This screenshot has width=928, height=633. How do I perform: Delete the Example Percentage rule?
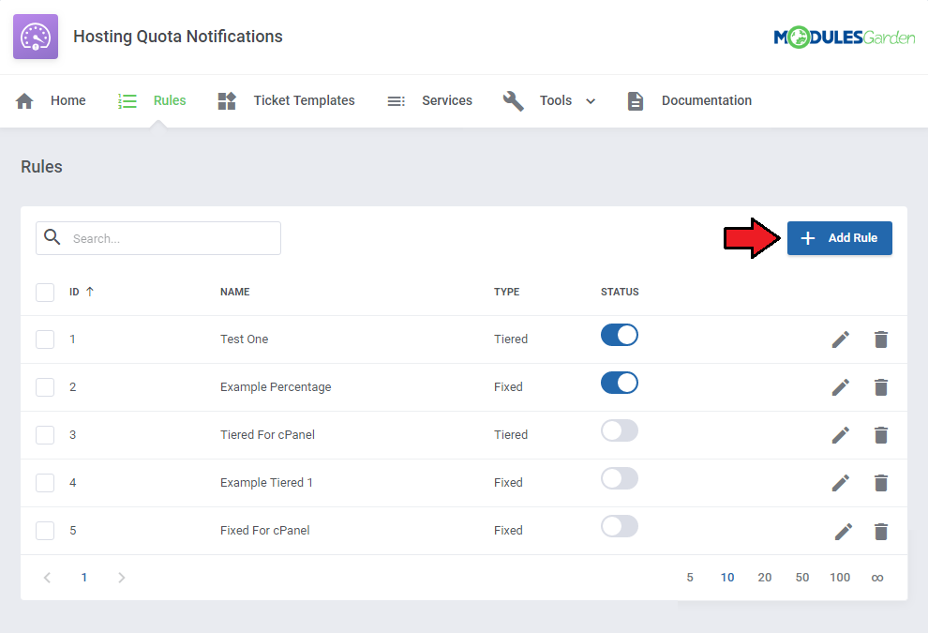[880, 387]
